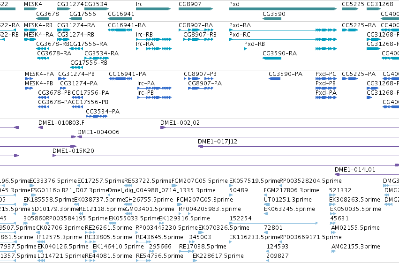Select EST FGM217B06.3prime
Image resolution: width=399 pixels, height=263 pixels.
(292, 190)
